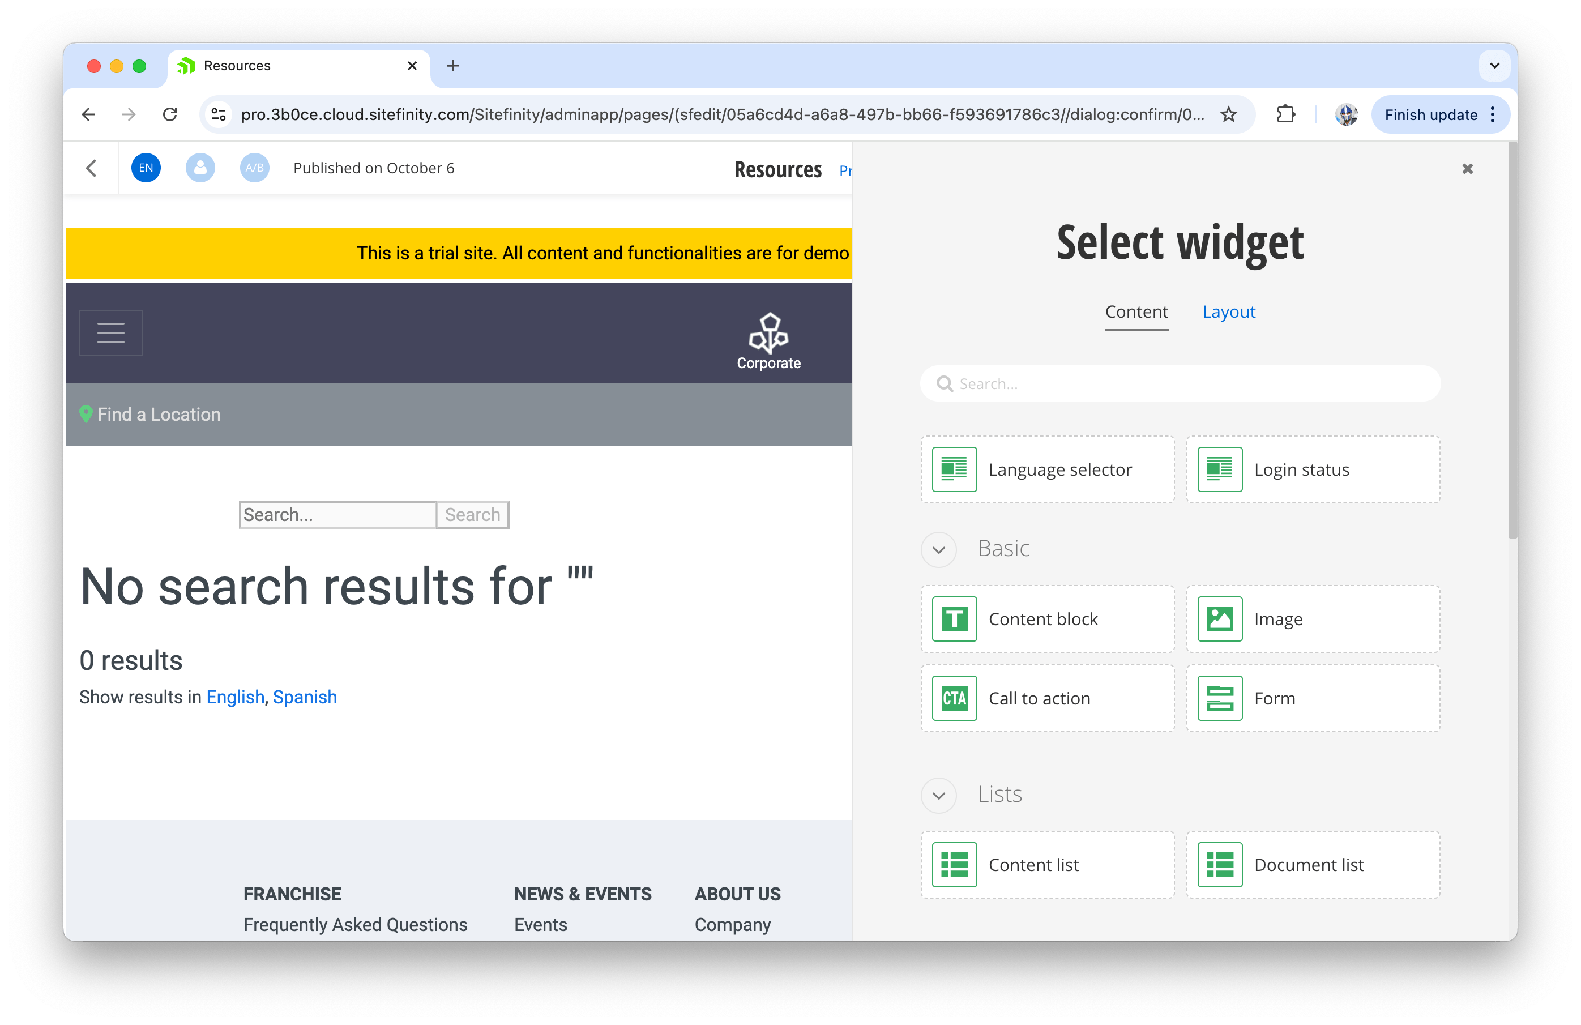Click the Document list widget icon

(1220, 865)
